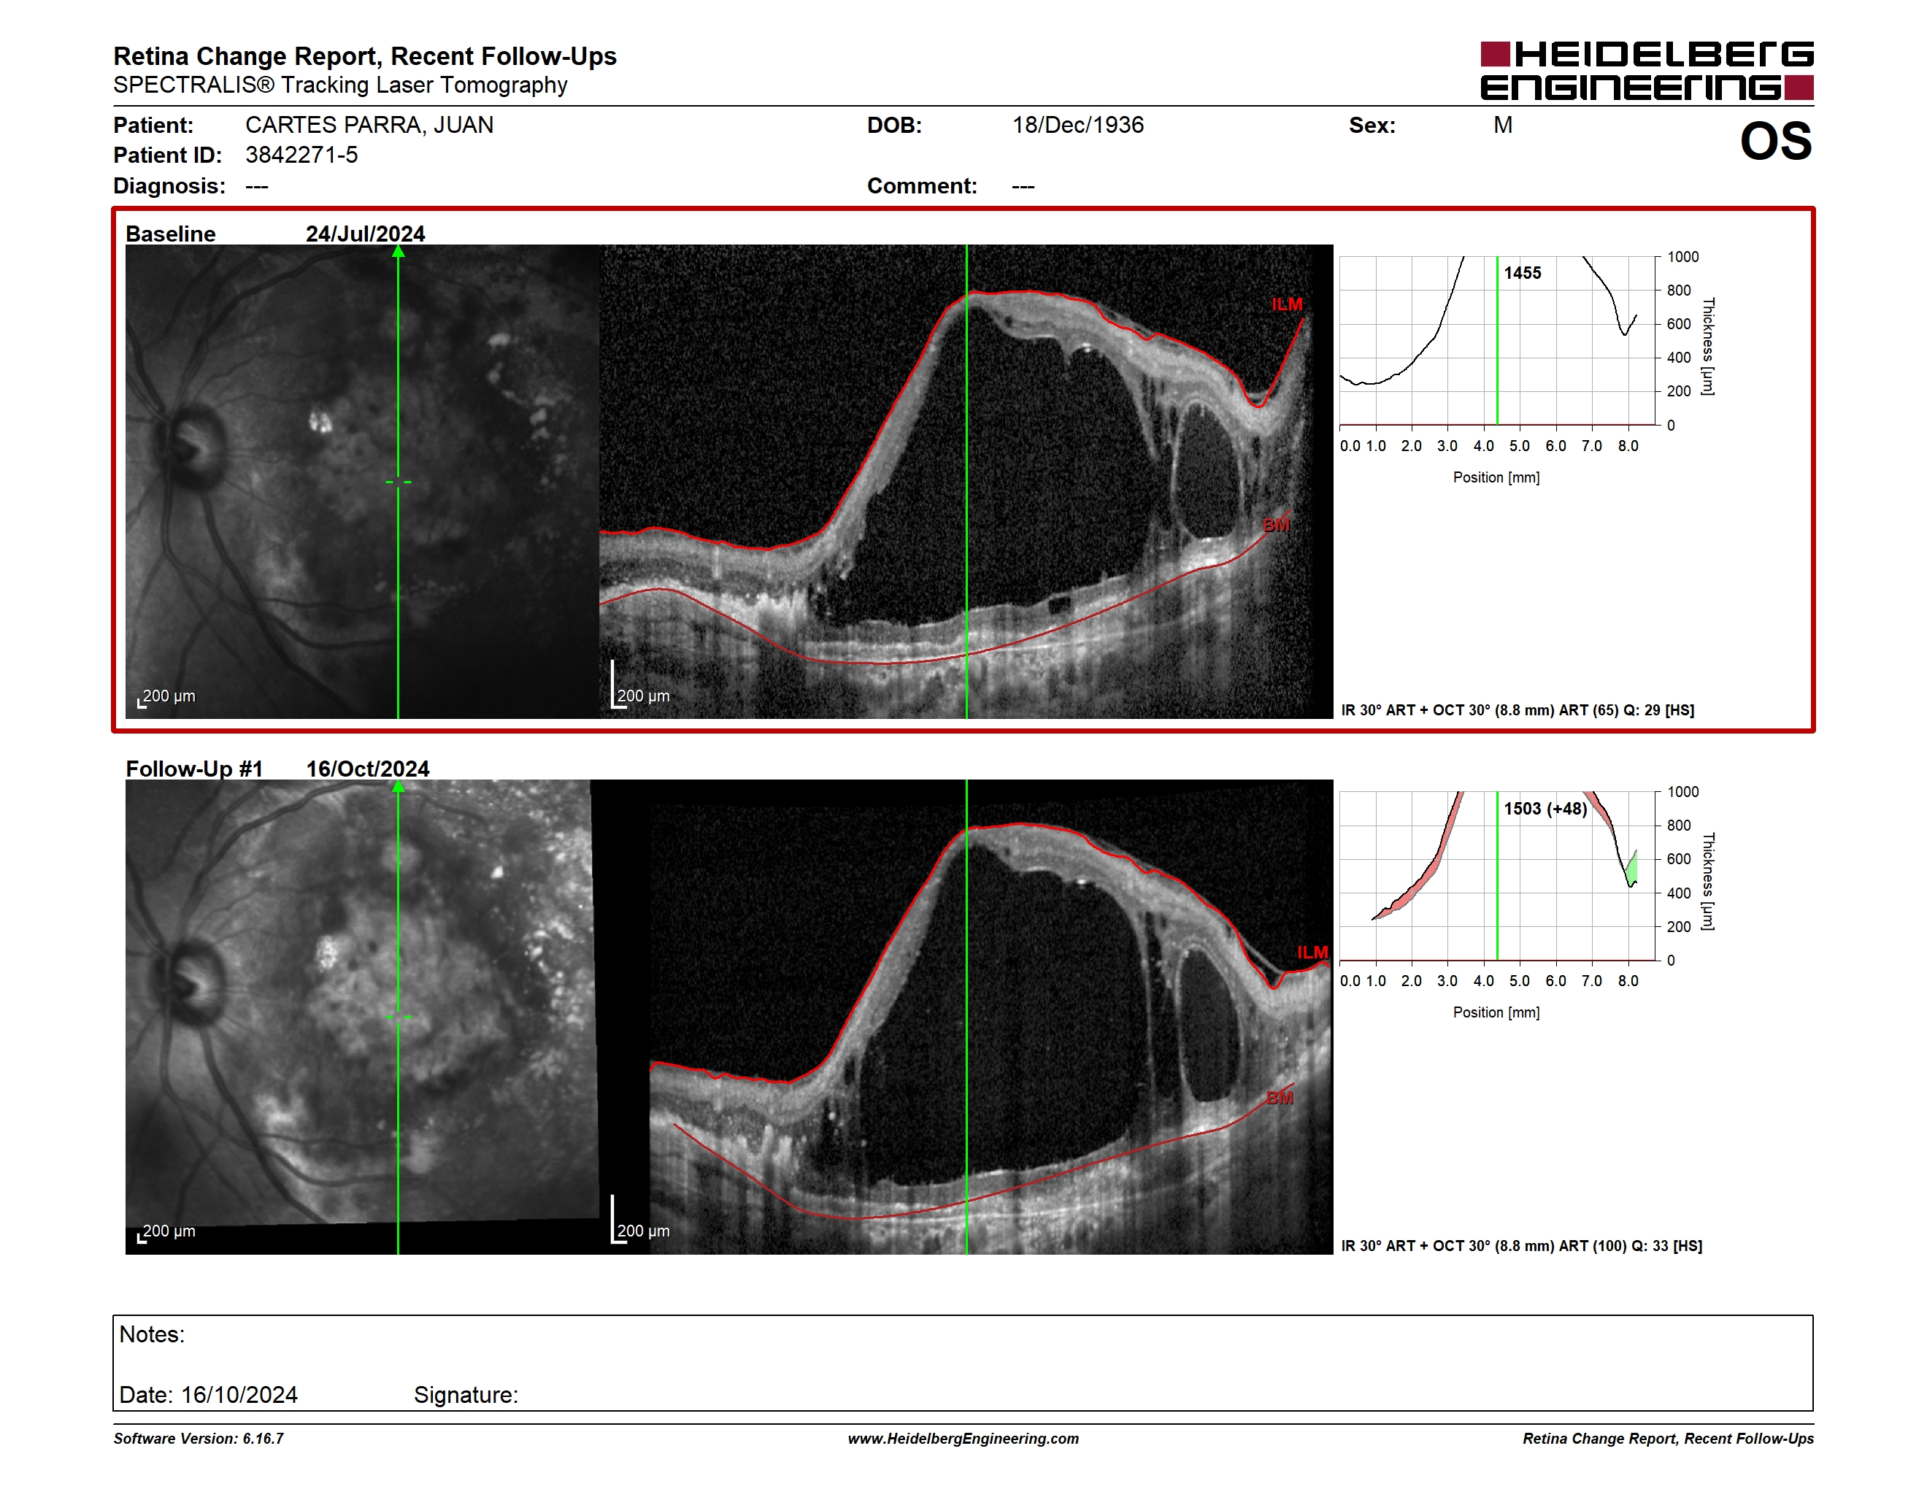Image resolution: width=1927 pixels, height=1489 pixels.
Task: Click the DOB value '18/Dec/1936'
Action: tap(1077, 124)
